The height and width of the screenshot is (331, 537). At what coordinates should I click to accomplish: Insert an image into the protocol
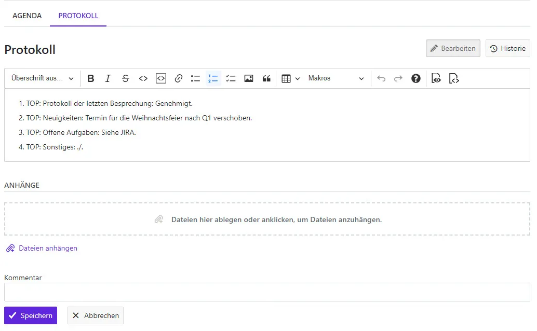[249, 78]
